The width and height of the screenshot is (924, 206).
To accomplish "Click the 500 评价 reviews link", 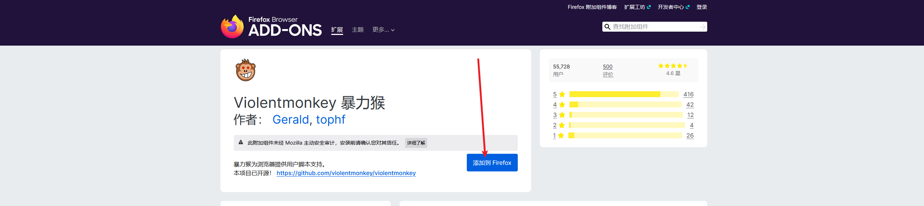I will (608, 70).
